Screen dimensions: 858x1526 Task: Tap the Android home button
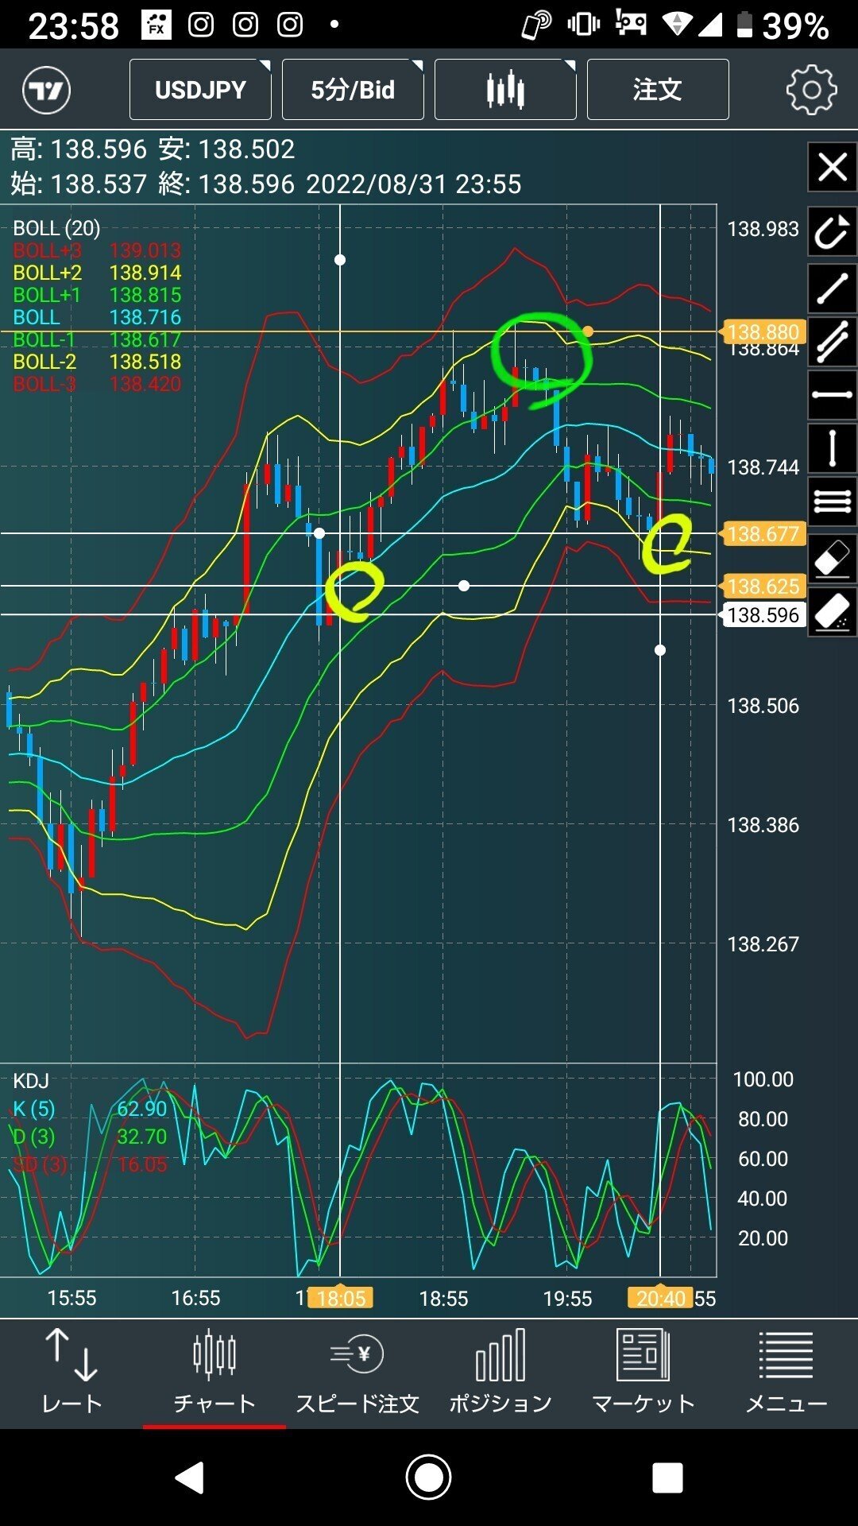point(429,1478)
